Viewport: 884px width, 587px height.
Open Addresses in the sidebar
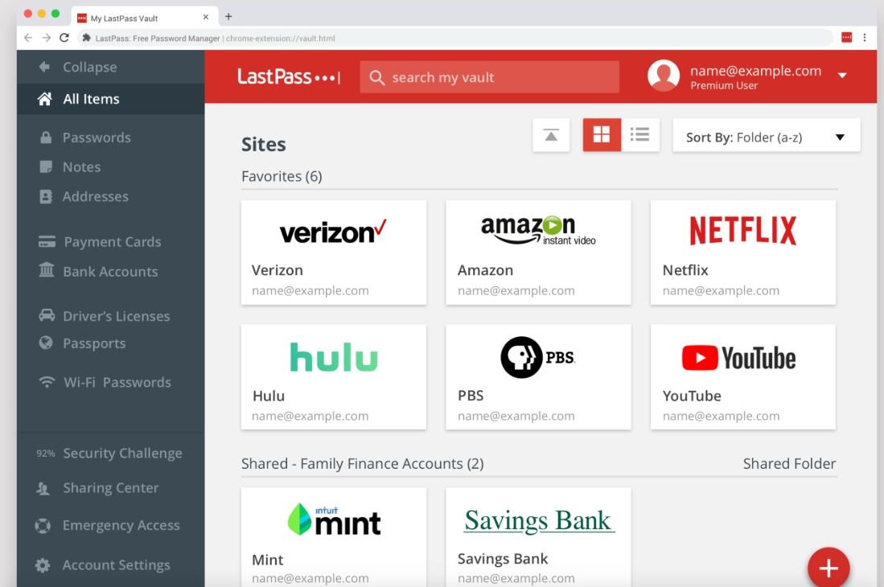[95, 197]
